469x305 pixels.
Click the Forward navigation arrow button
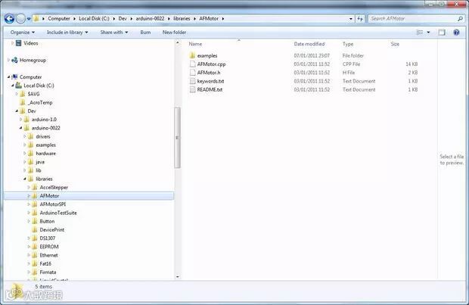tap(20, 19)
